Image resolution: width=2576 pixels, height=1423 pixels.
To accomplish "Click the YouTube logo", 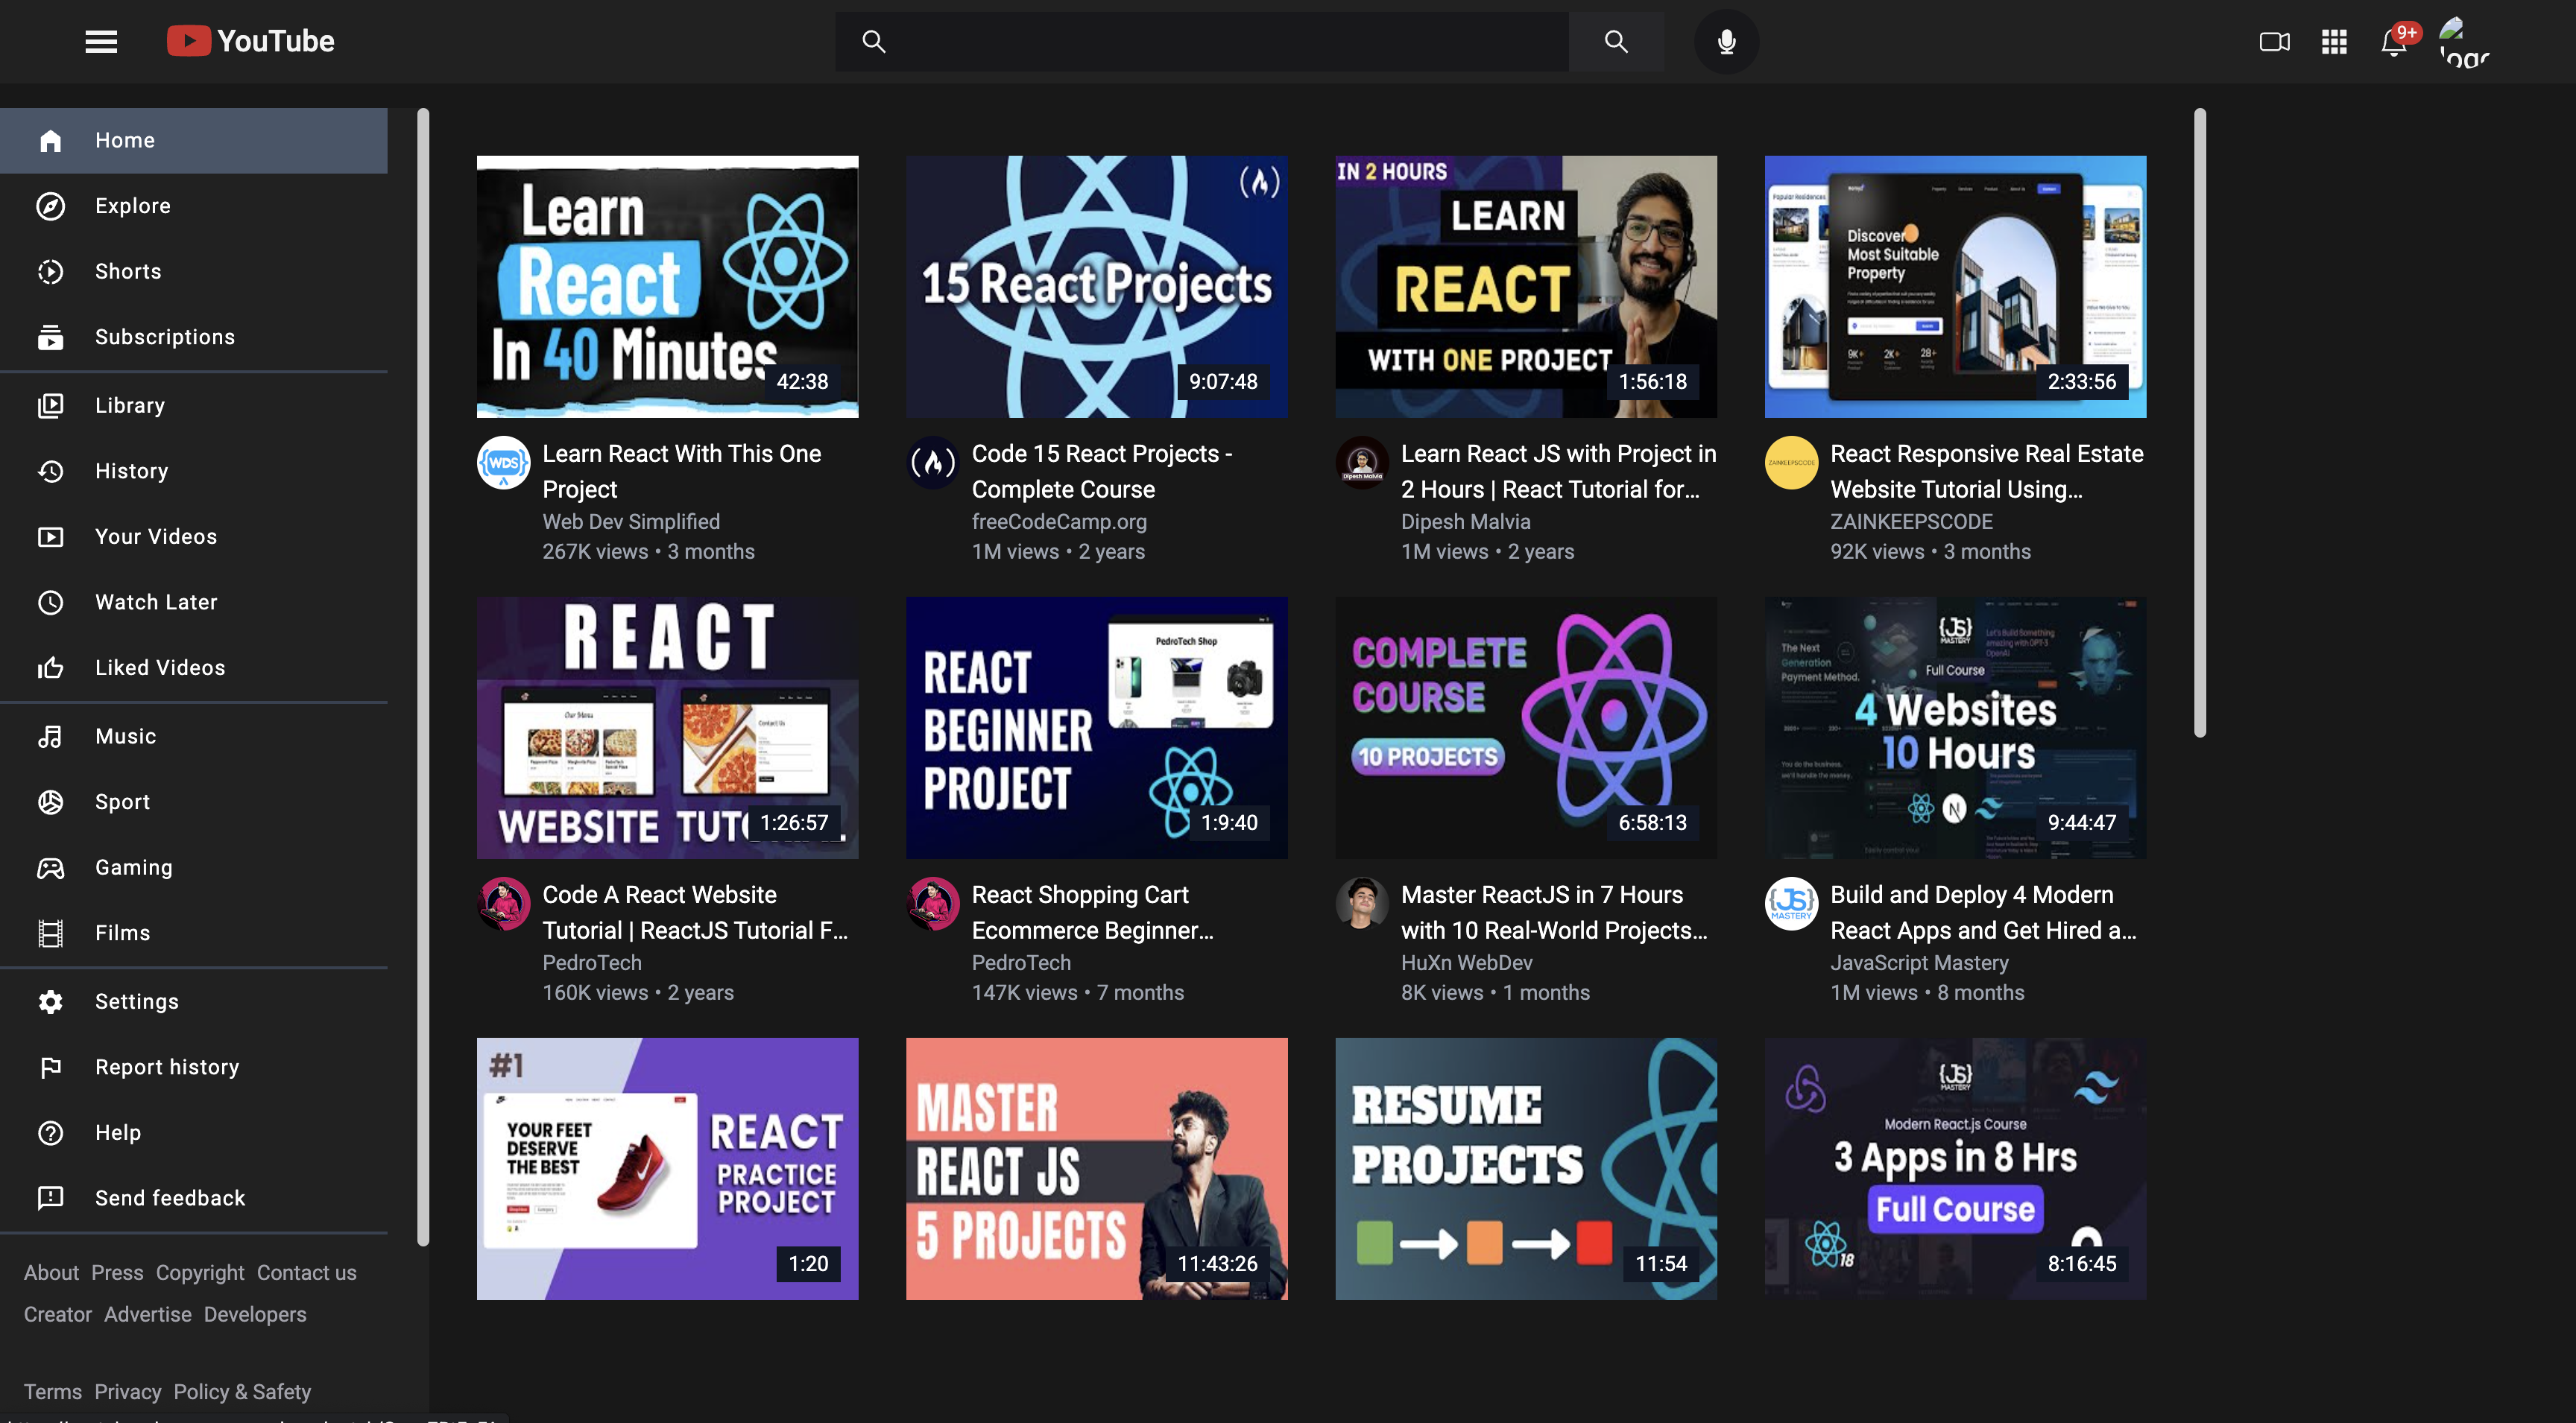I will coord(250,41).
